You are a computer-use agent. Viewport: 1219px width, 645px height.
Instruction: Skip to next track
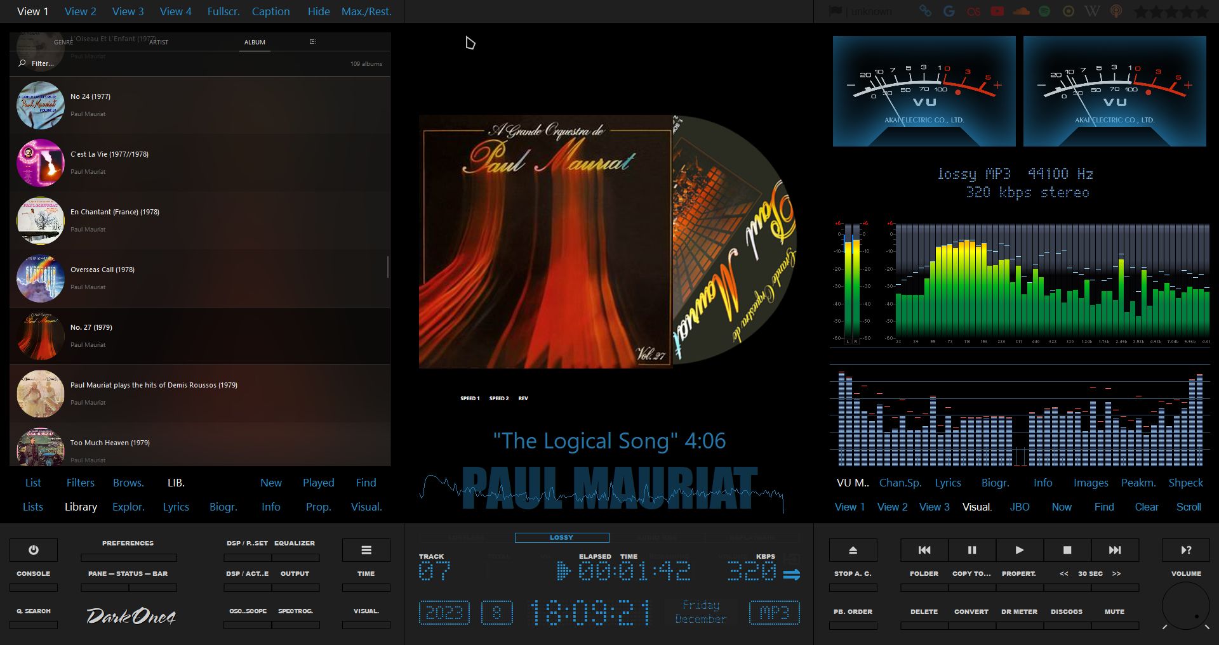coord(1115,550)
